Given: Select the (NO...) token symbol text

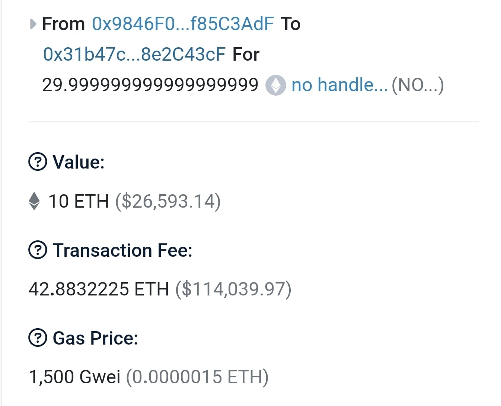Looking at the screenshot, I should coord(417,85).
